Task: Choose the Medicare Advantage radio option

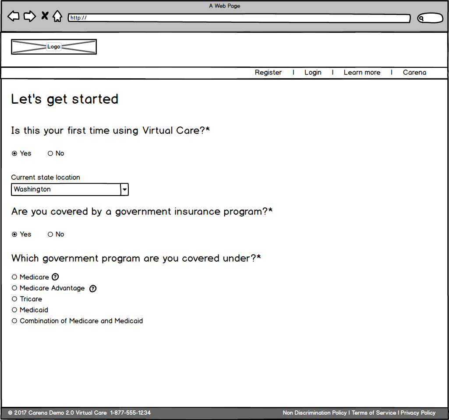Action: 48,288
